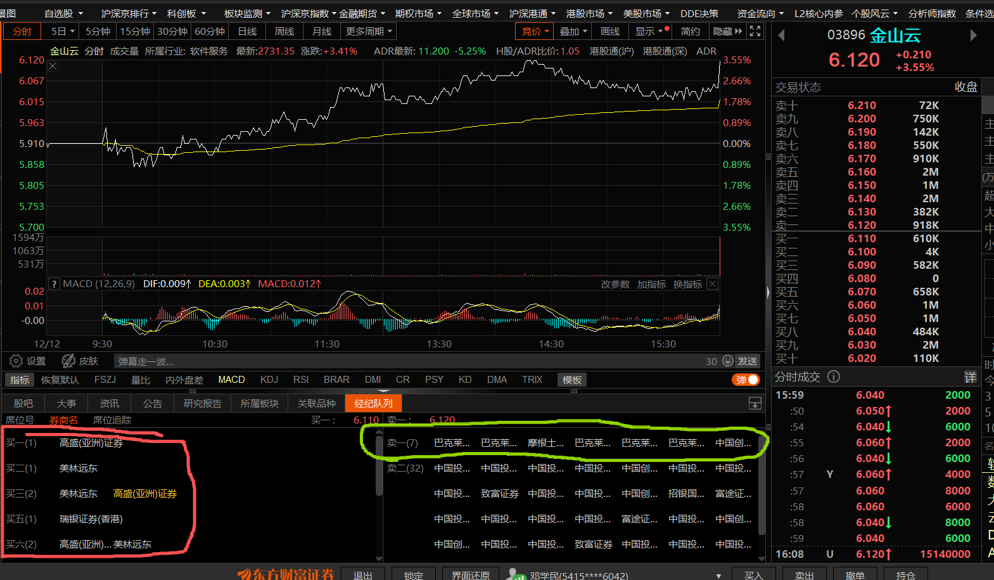Image resolution: width=994 pixels, height=580 pixels.
Task: Switch to the 经纪队列 tab
Action: 374,403
